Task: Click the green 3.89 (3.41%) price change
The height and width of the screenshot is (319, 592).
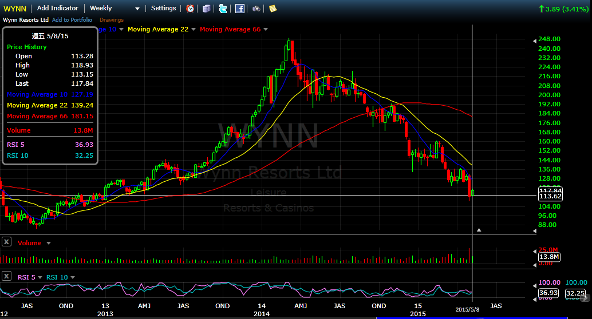Action: tap(563, 9)
